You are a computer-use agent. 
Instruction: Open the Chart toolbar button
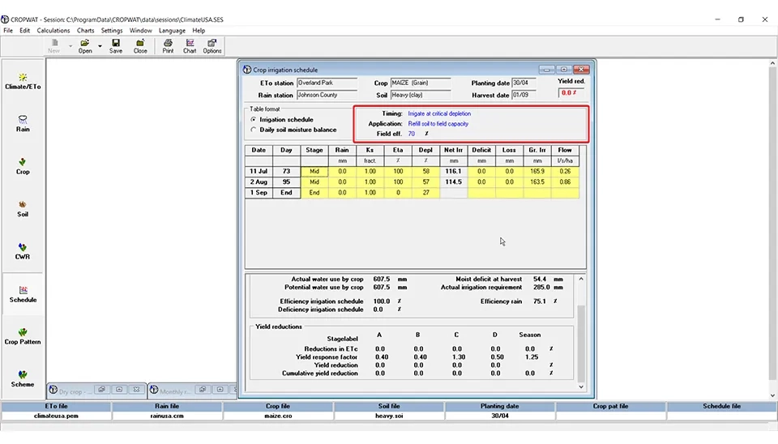[x=190, y=45]
